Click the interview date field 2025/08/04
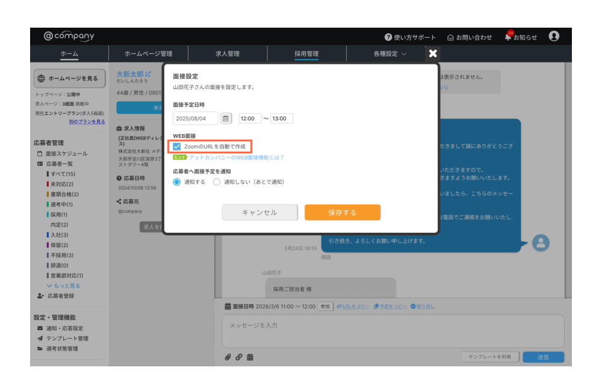602x385 pixels. (x=196, y=119)
